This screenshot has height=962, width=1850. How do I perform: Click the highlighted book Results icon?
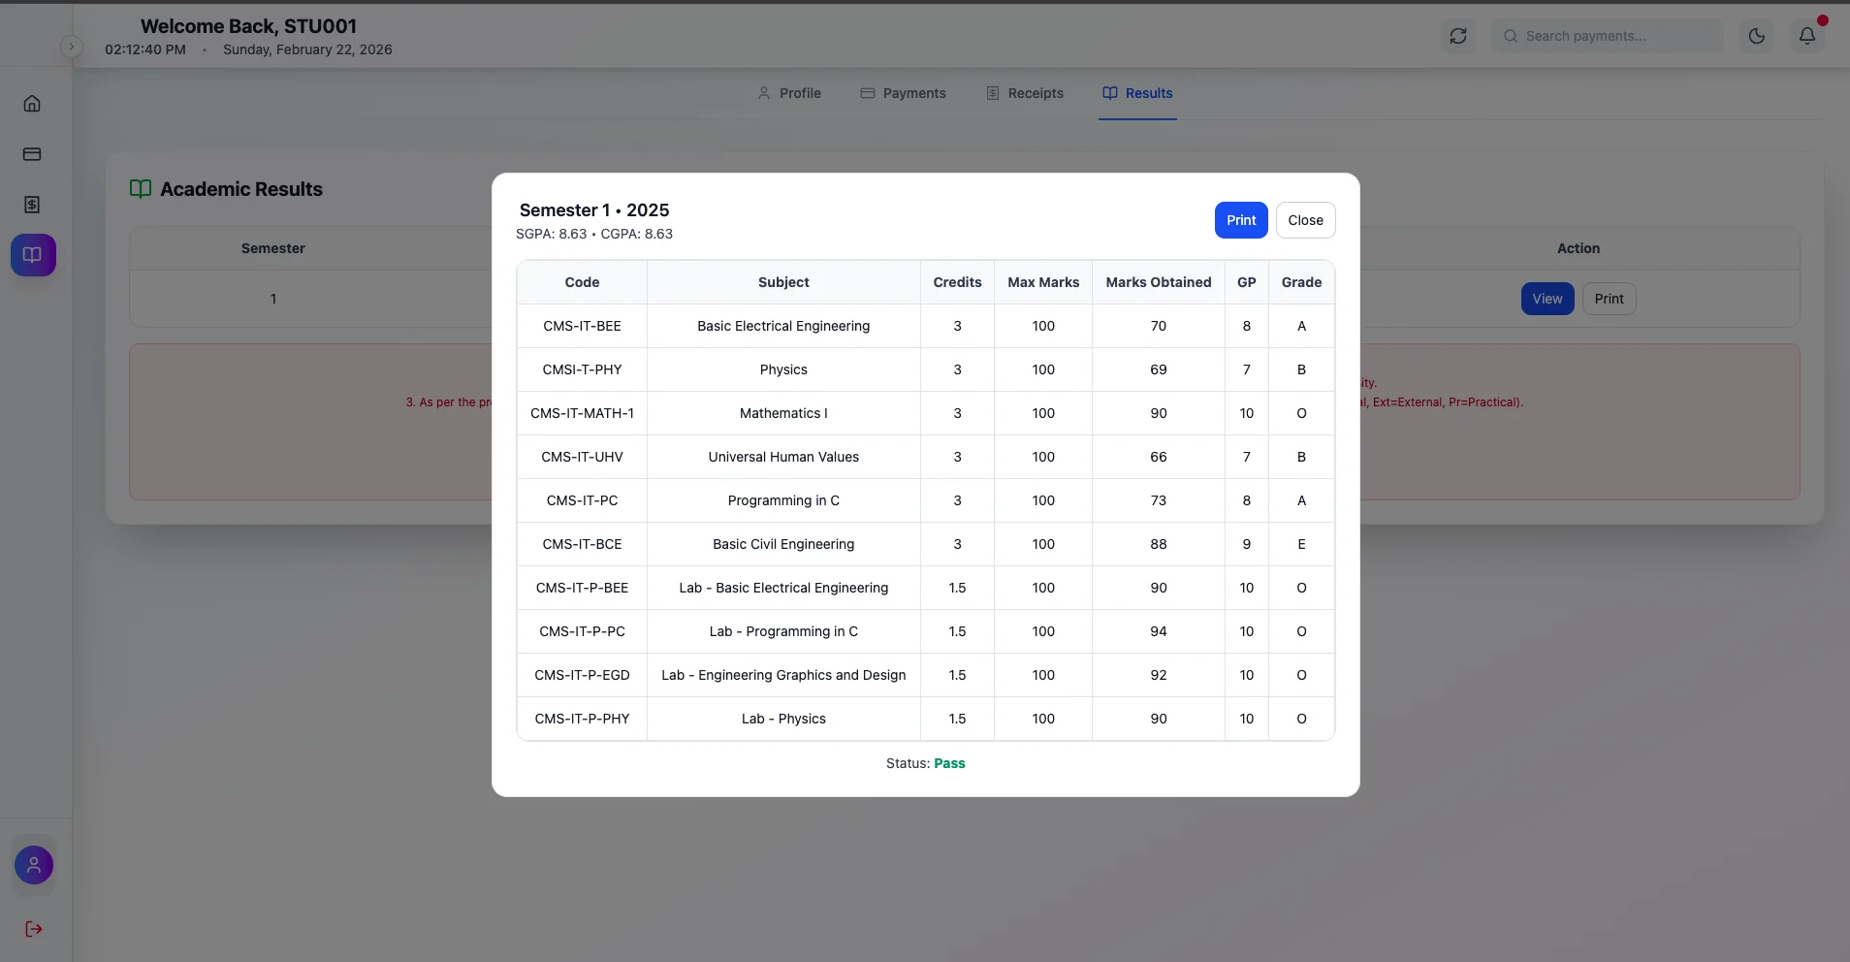[32, 255]
